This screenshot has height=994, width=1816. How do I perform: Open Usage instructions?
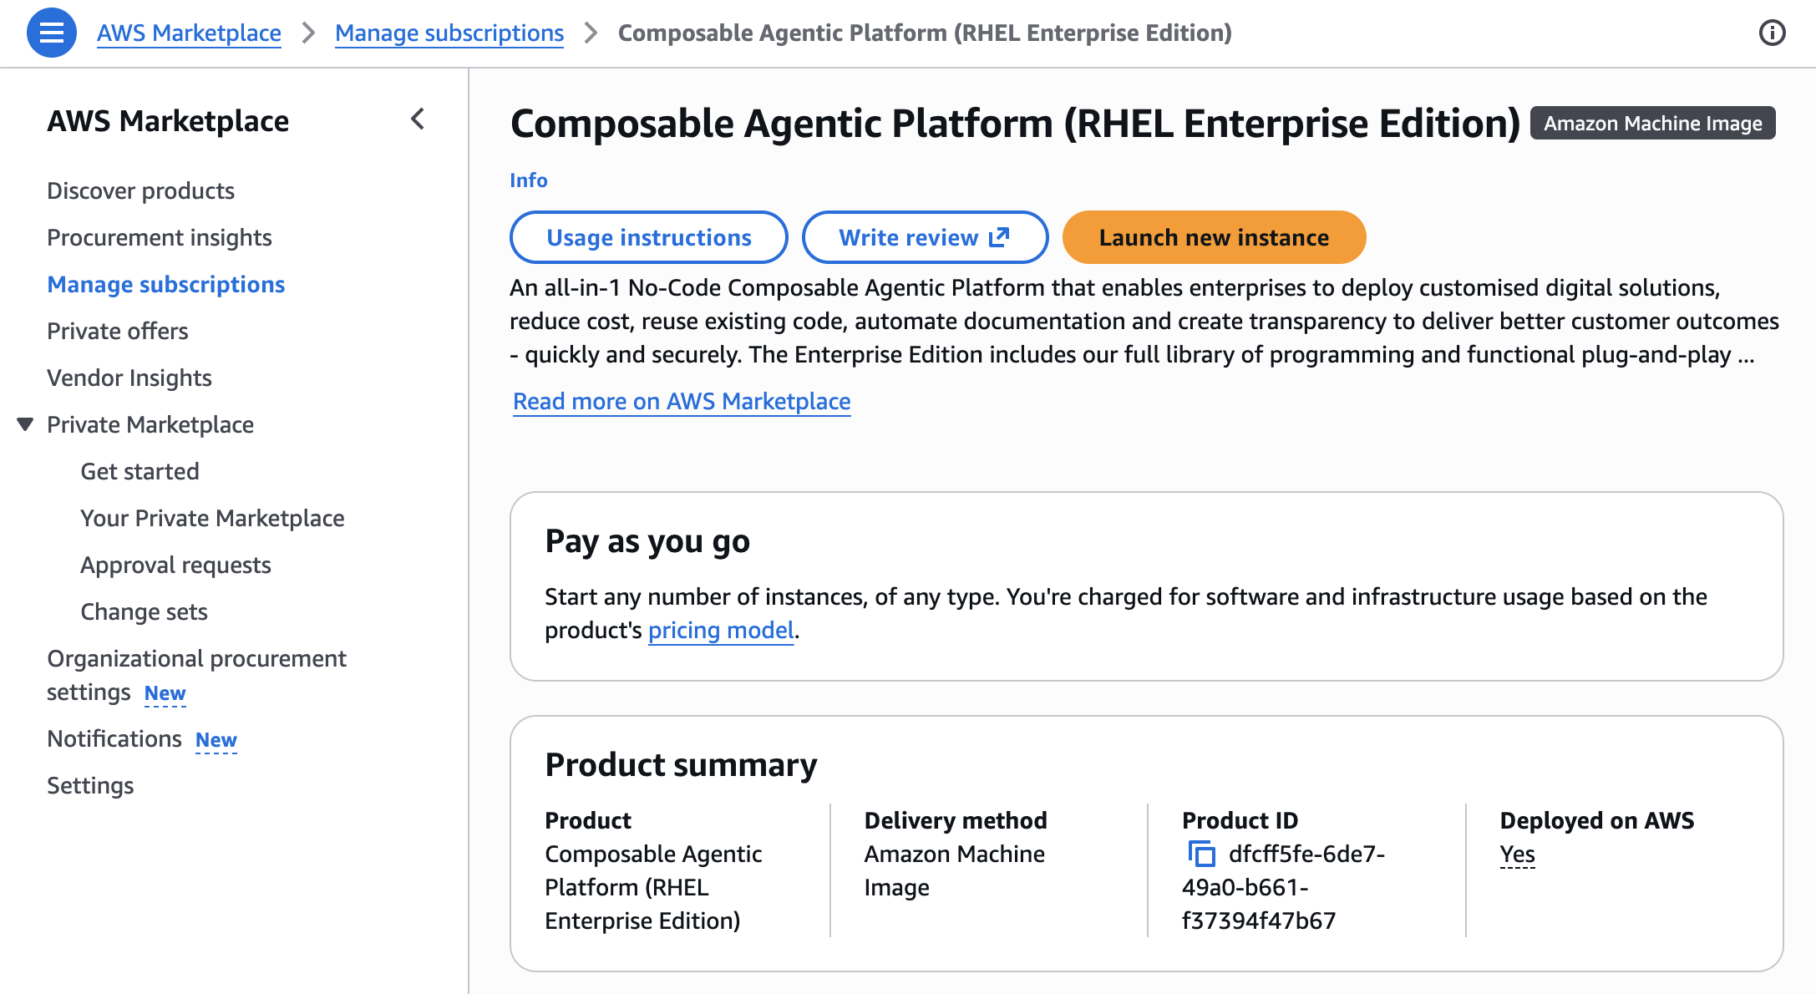[648, 237]
